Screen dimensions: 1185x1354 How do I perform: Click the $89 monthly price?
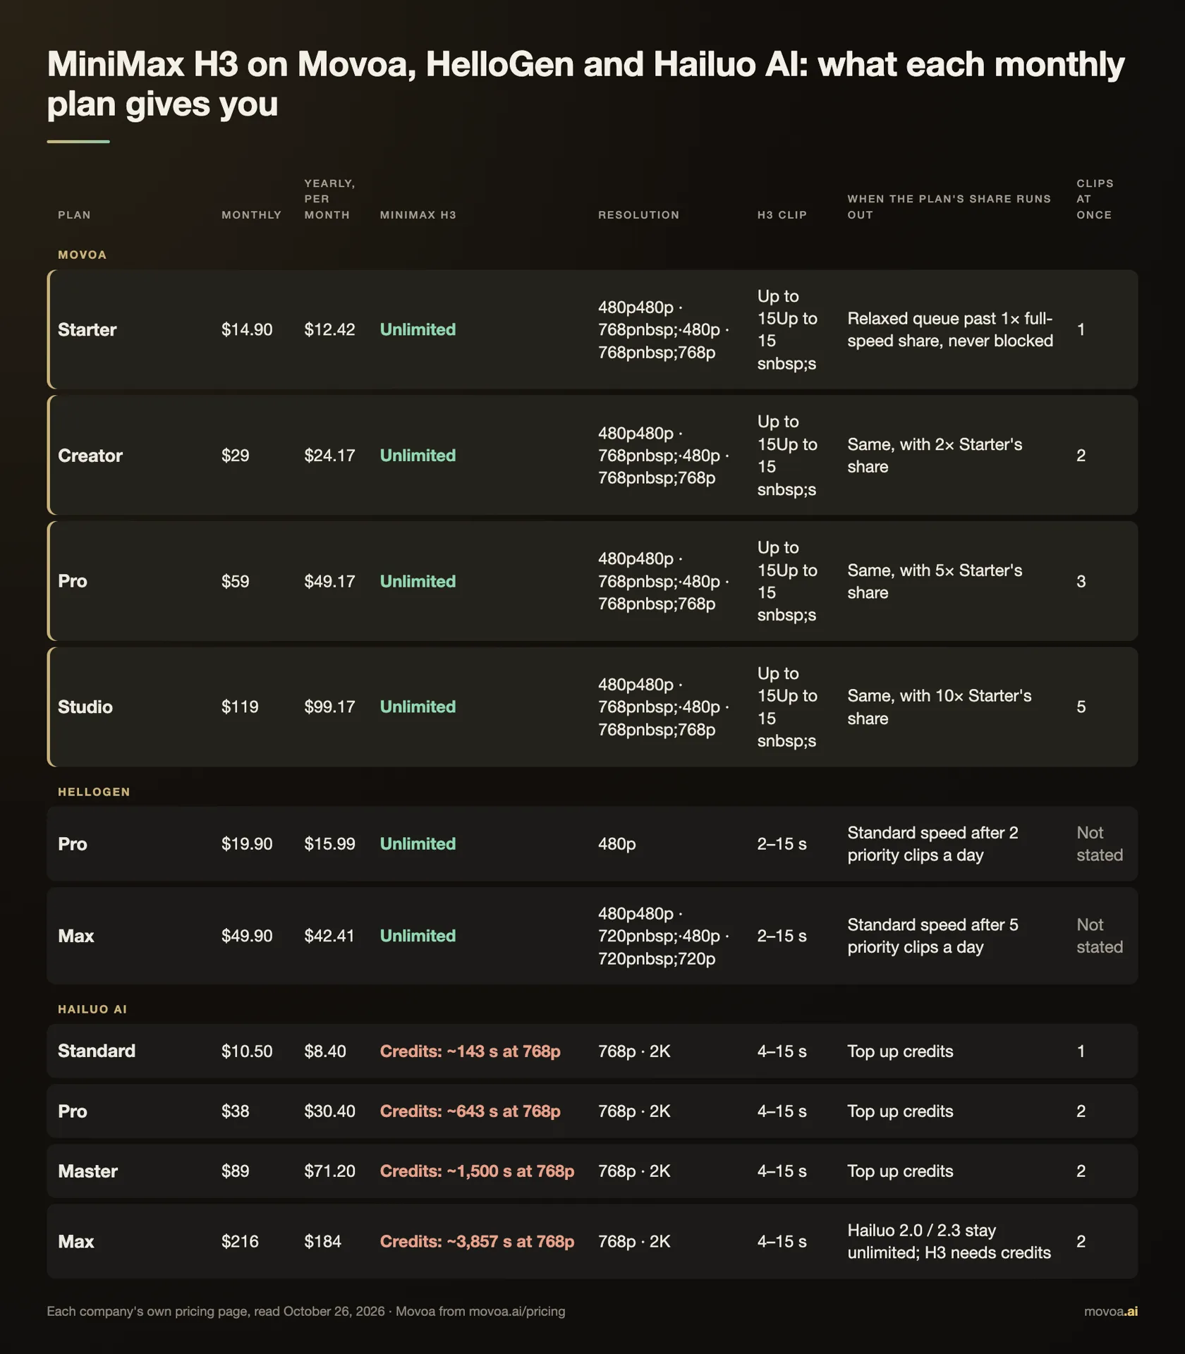click(x=235, y=1171)
